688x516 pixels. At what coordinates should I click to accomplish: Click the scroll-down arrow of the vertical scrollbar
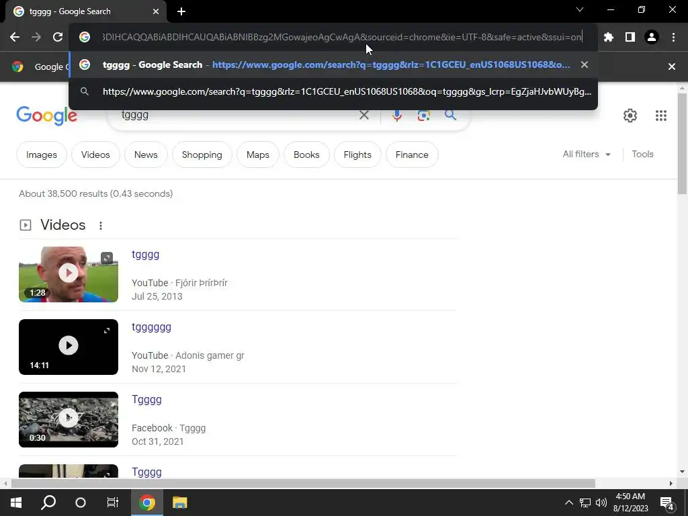(x=682, y=472)
